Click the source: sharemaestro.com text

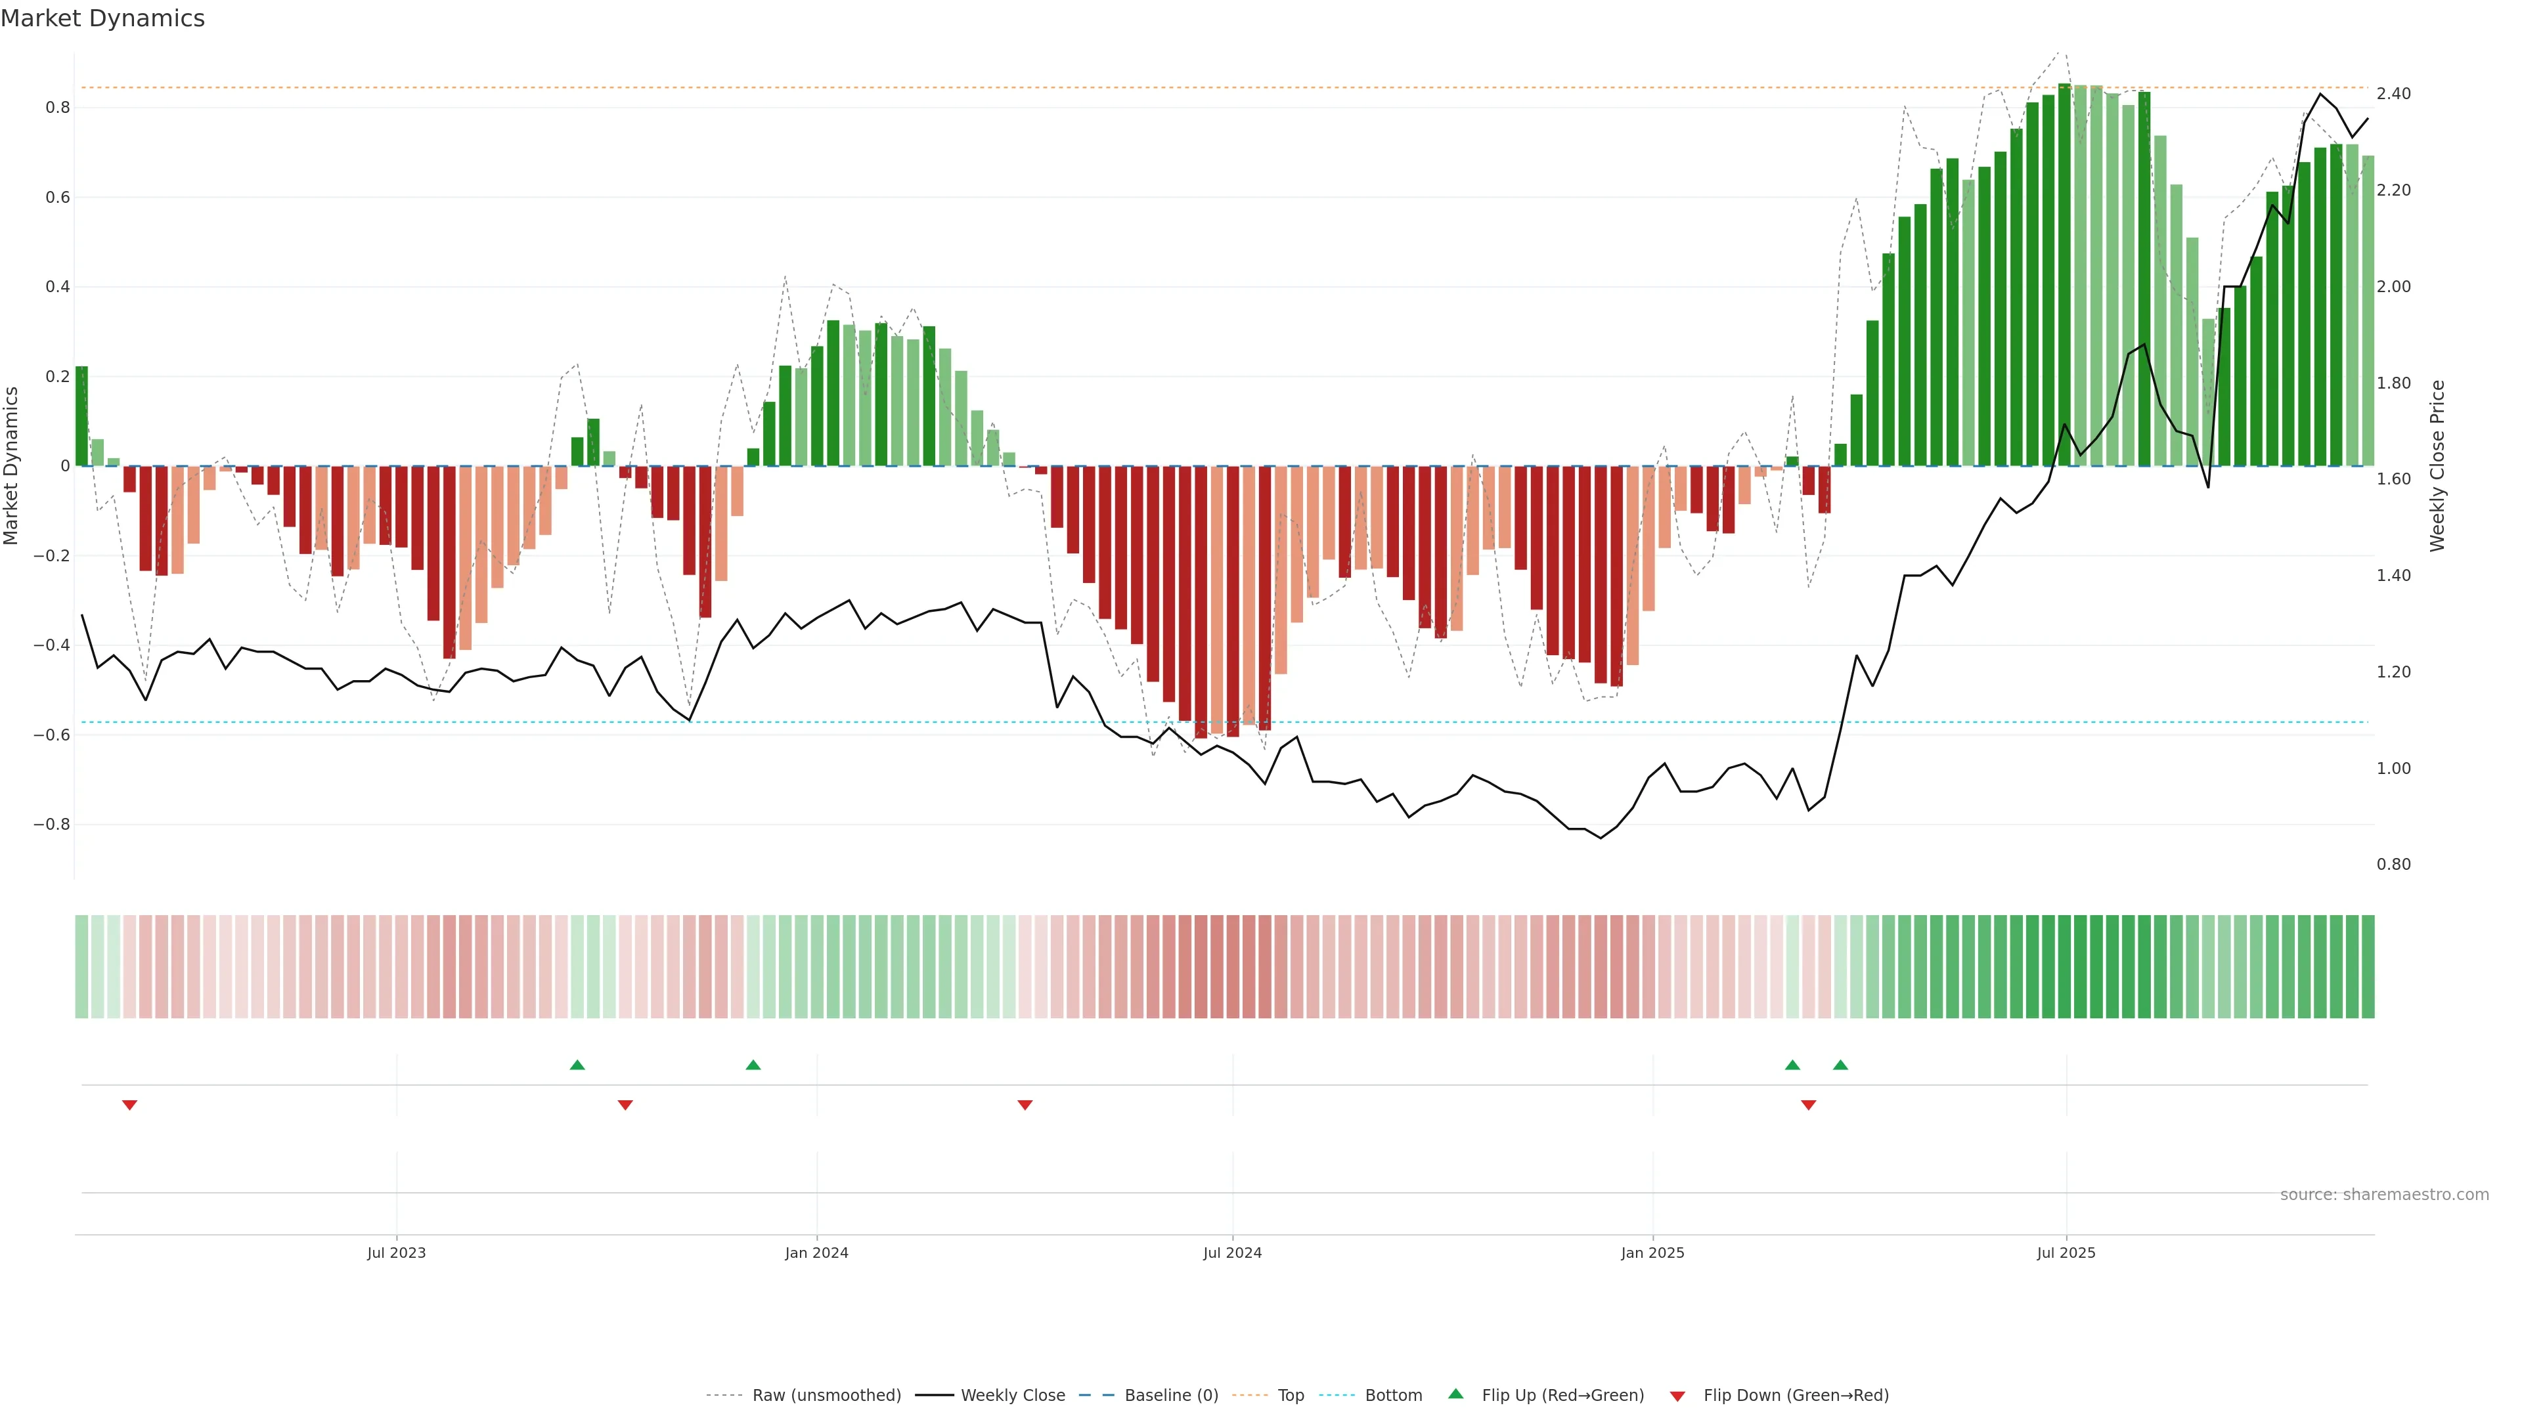2384,1194
